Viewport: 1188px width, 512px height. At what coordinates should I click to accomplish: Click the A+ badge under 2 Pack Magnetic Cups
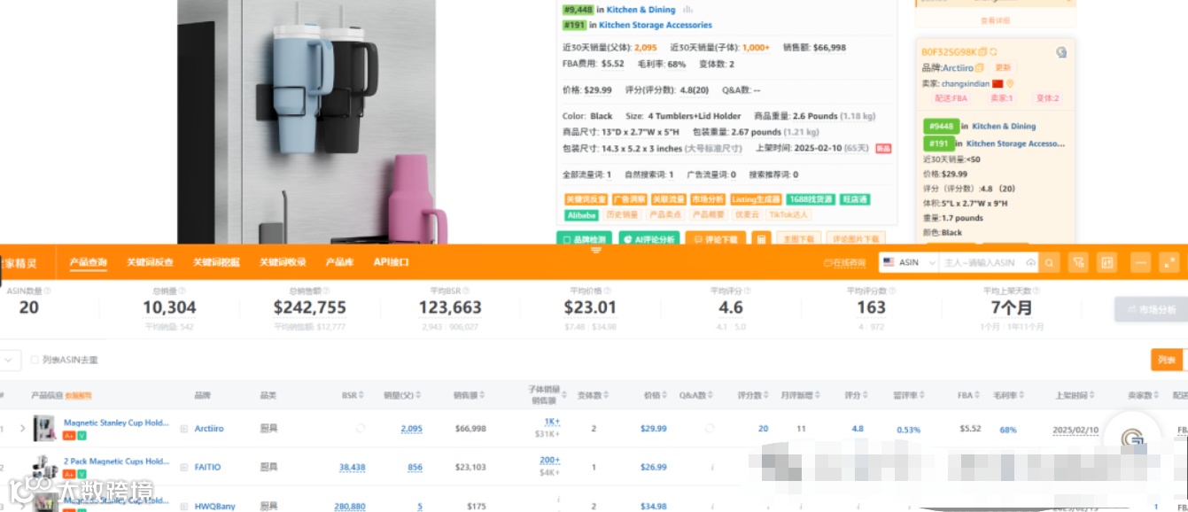coord(69,474)
